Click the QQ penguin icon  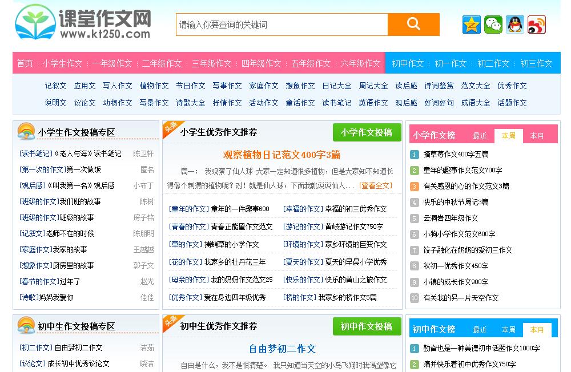point(515,25)
